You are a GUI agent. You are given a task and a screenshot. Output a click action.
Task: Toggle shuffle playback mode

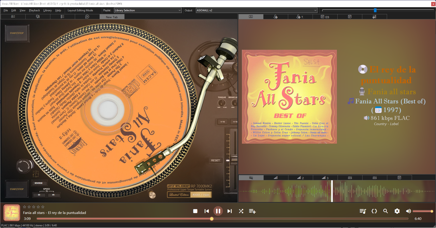[241, 211]
